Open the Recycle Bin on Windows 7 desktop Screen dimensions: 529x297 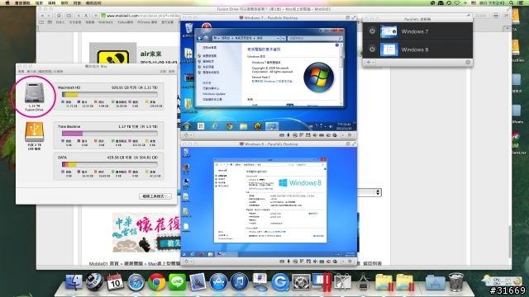[x=188, y=29]
